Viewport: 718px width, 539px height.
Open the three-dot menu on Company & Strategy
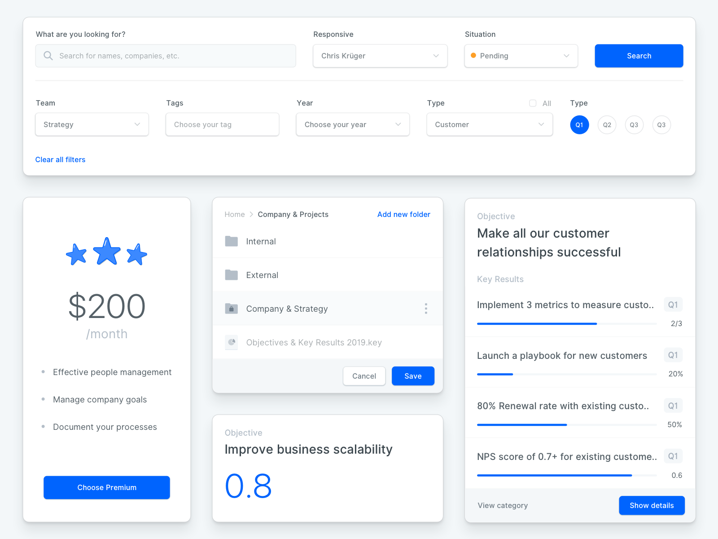tap(426, 309)
